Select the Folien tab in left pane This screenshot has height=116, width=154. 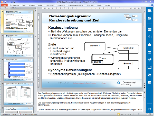click(x=6, y=8)
